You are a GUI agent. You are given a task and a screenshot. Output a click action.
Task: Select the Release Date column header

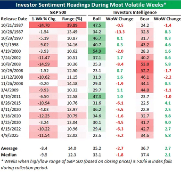14,19
